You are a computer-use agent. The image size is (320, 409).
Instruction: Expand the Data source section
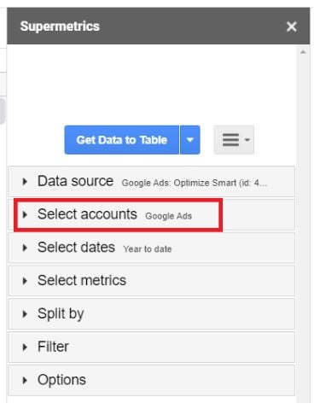[x=152, y=182]
